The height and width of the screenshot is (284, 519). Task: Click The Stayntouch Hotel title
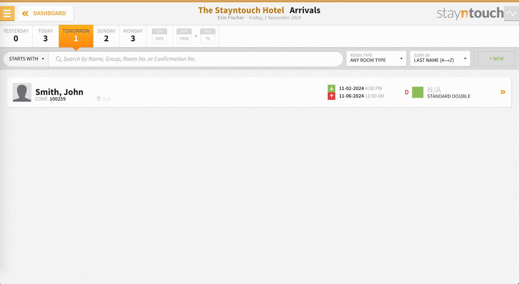241,10
